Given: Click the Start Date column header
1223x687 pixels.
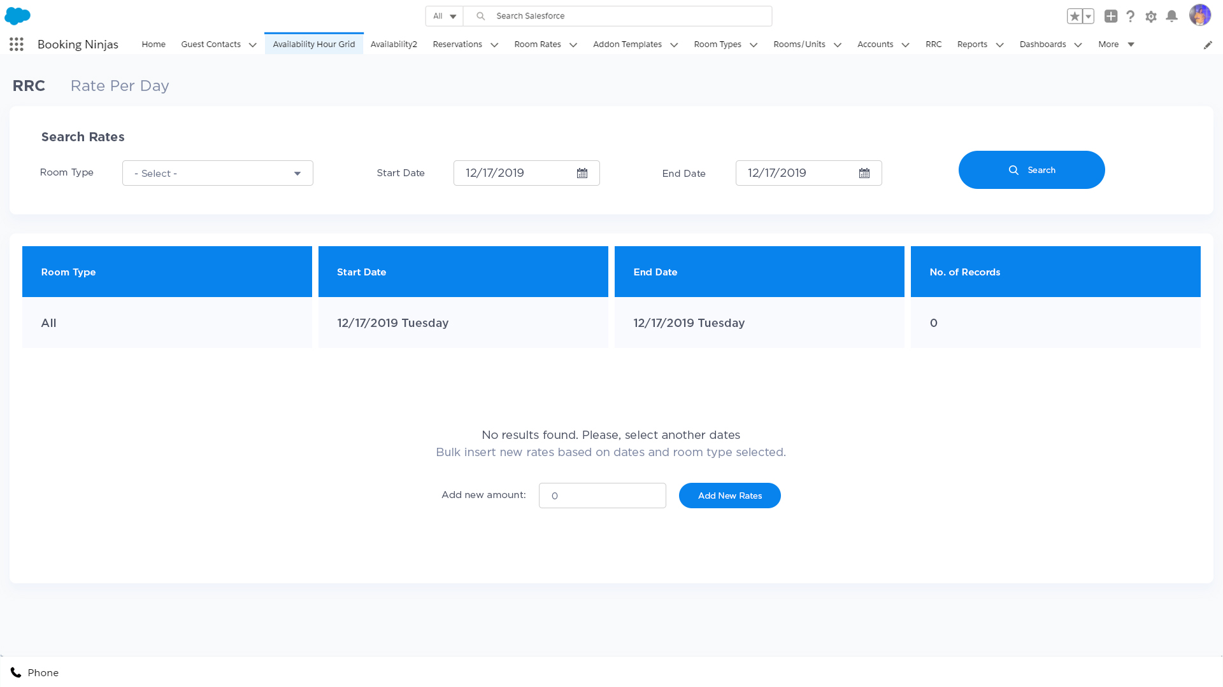Looking at the screenshot, I should coord(463,272).
